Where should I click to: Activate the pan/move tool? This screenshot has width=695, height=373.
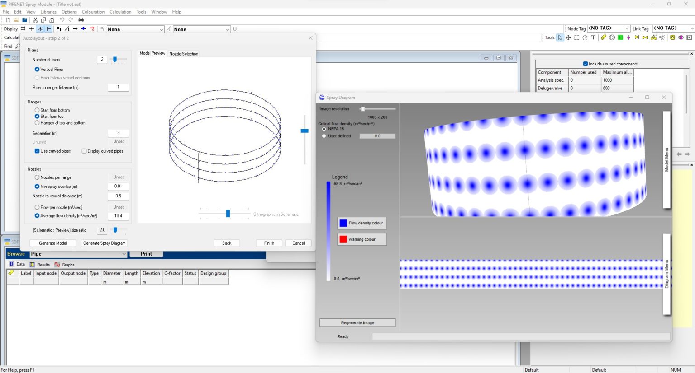[568, 37]
